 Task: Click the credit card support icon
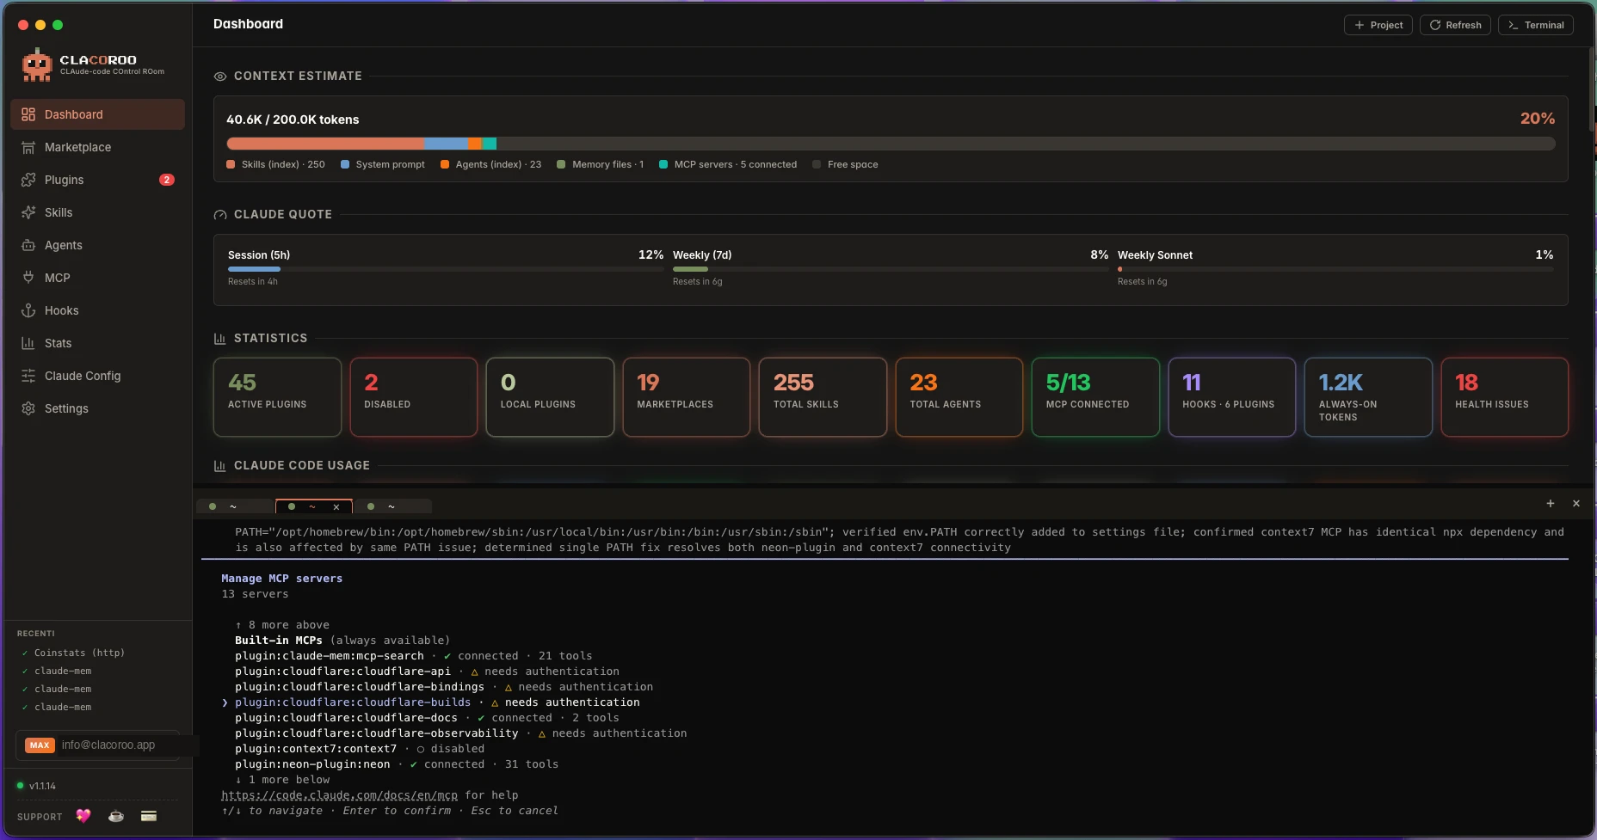149,816
